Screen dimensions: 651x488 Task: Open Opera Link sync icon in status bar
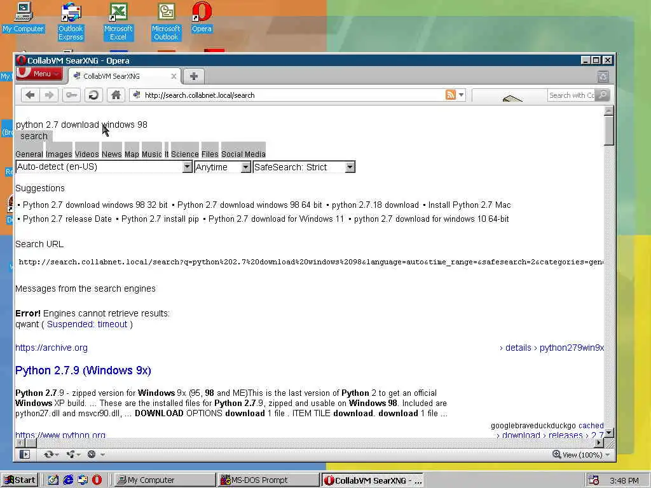51,454
